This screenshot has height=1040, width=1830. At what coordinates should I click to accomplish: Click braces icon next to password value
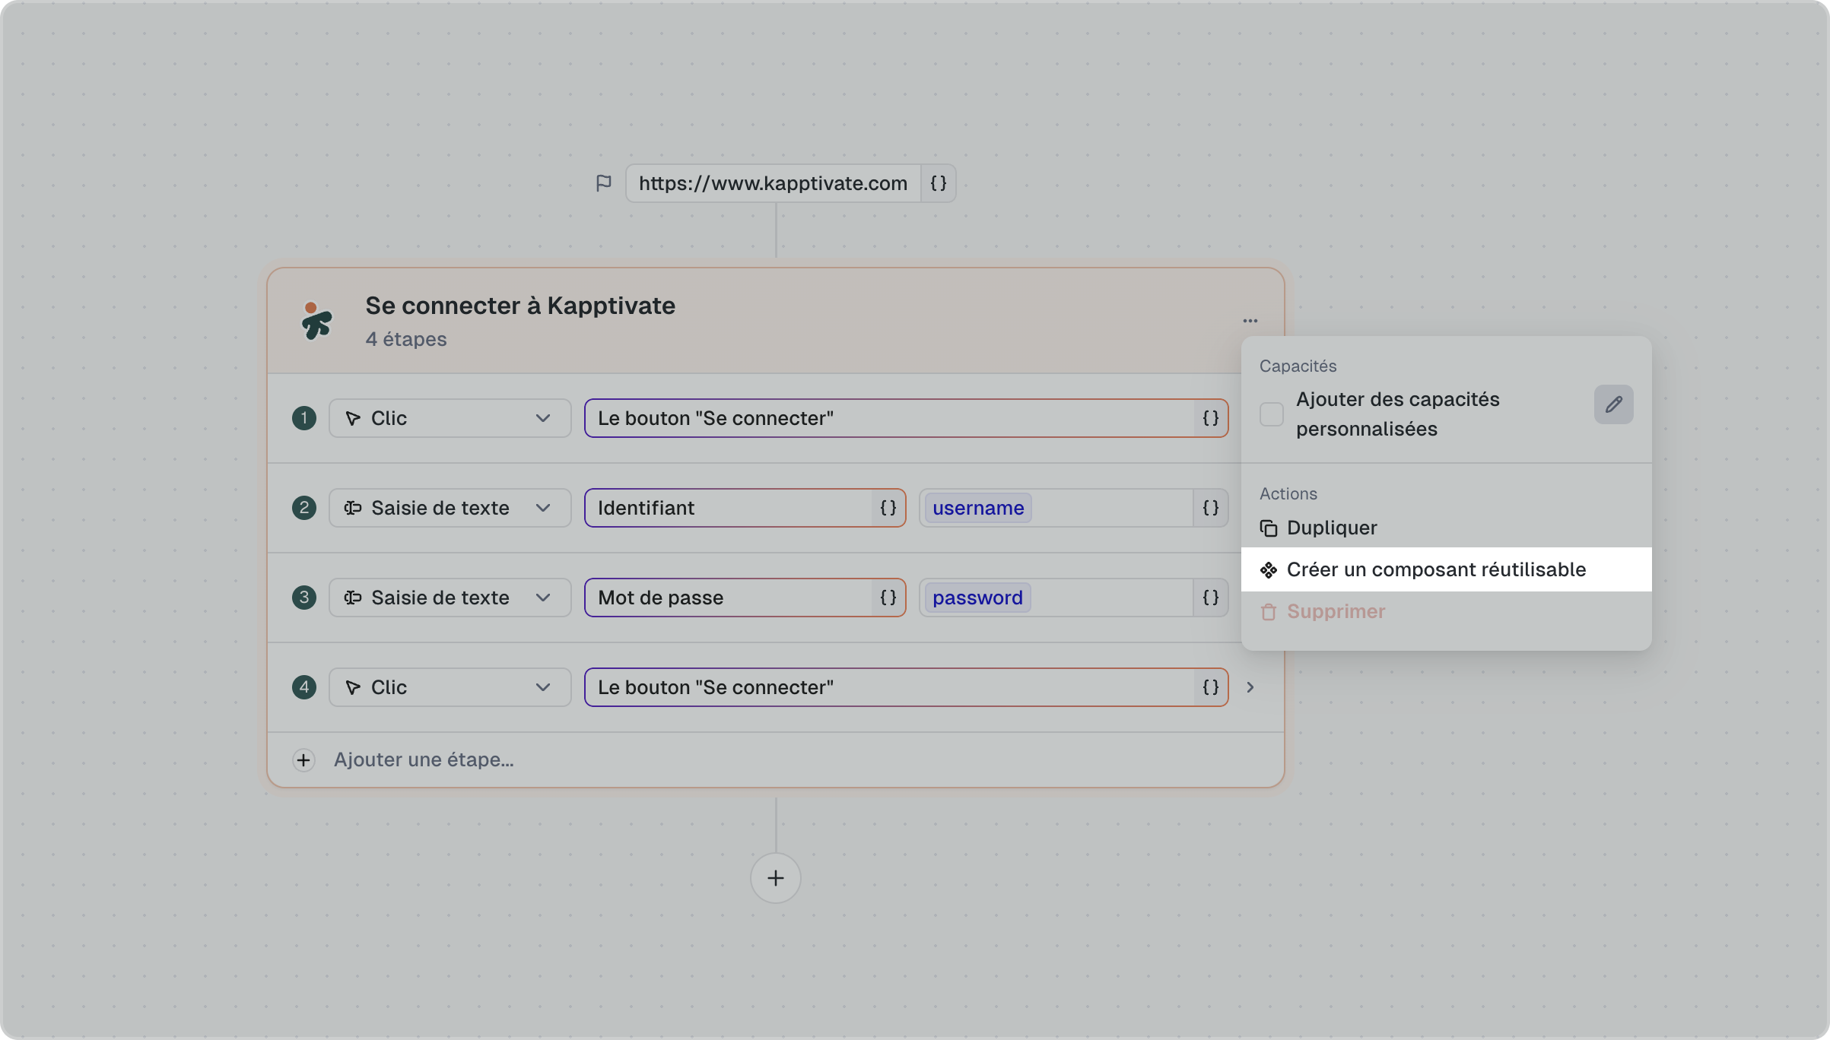(1210, 598)
